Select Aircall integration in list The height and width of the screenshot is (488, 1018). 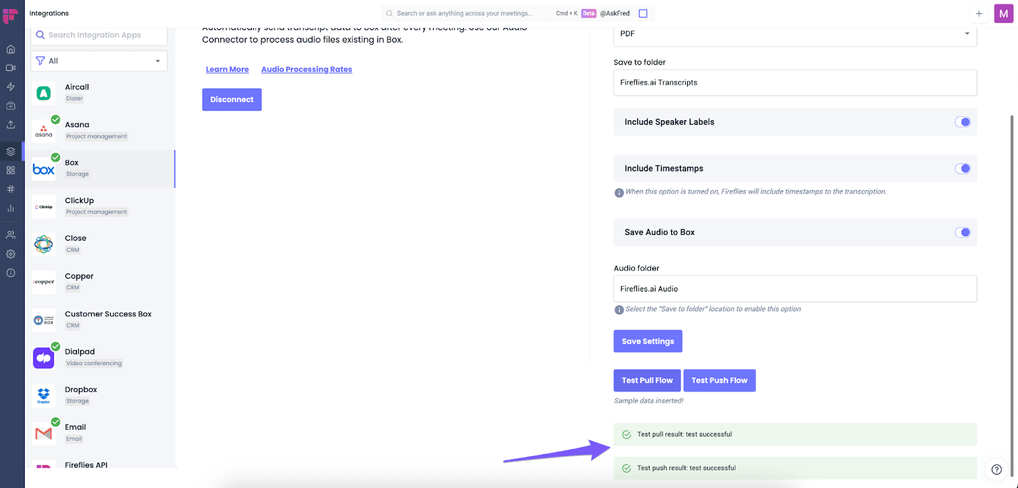pyautogui.click(x=100, y=94)
